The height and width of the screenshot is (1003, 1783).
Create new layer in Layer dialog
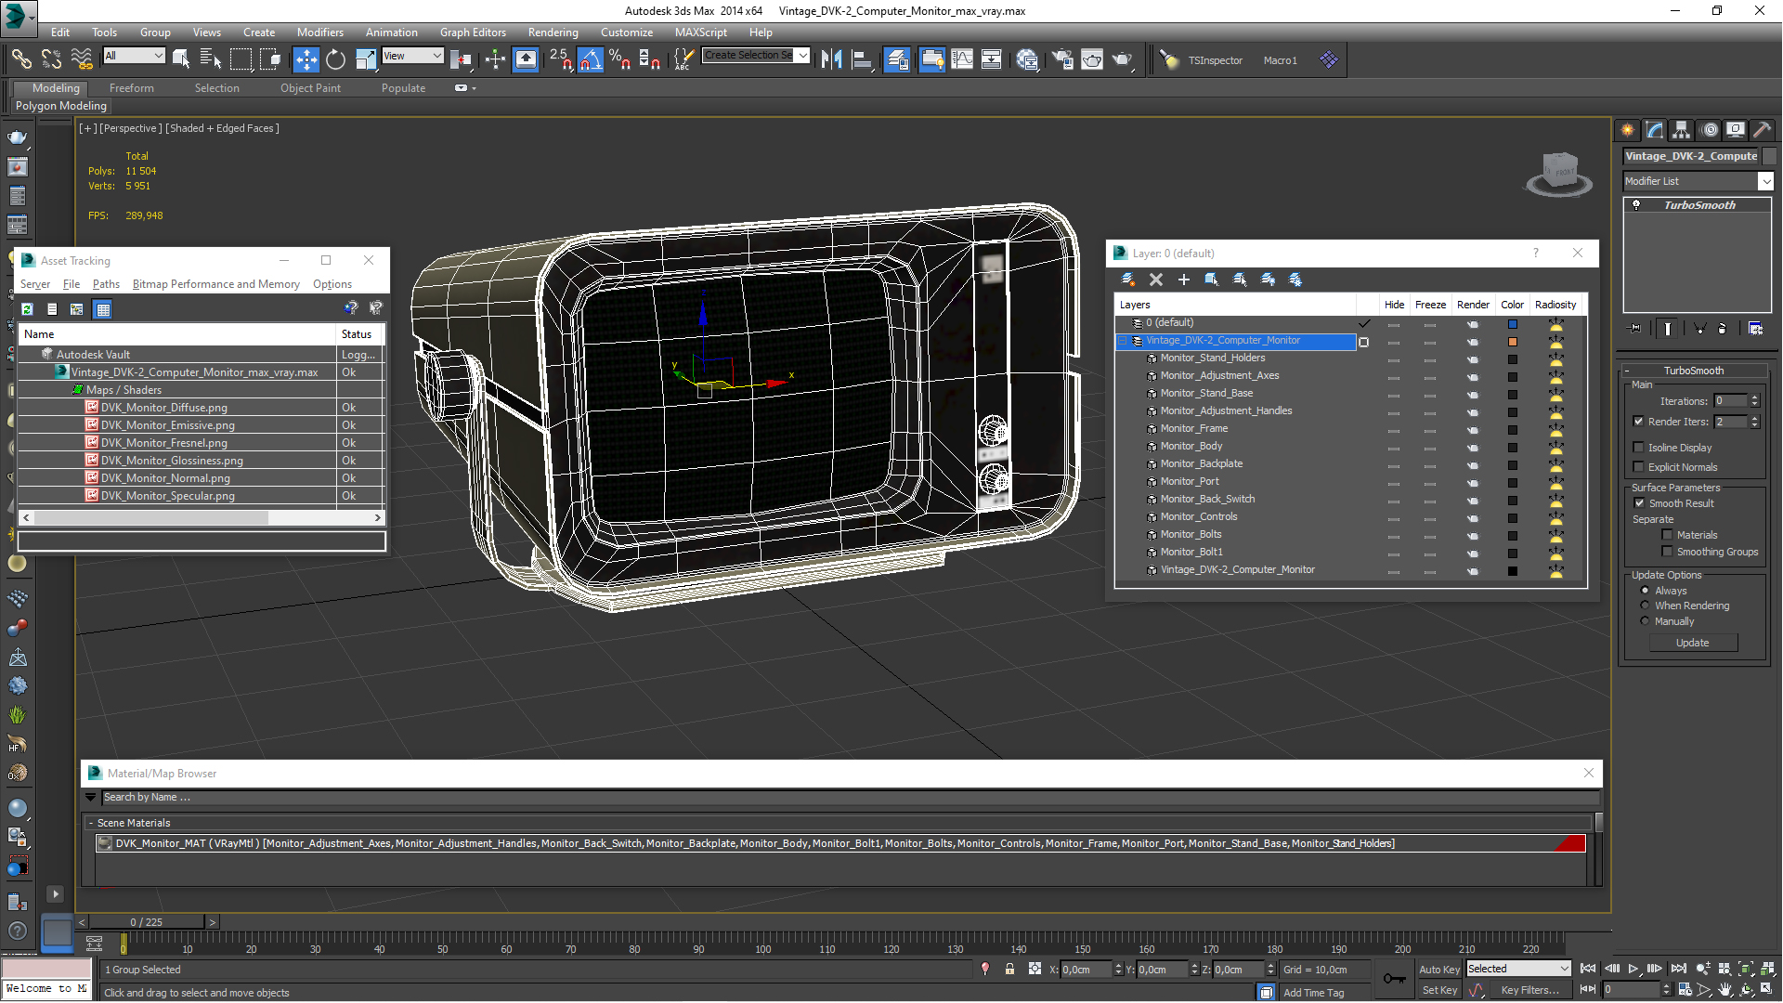[1127, 280]
